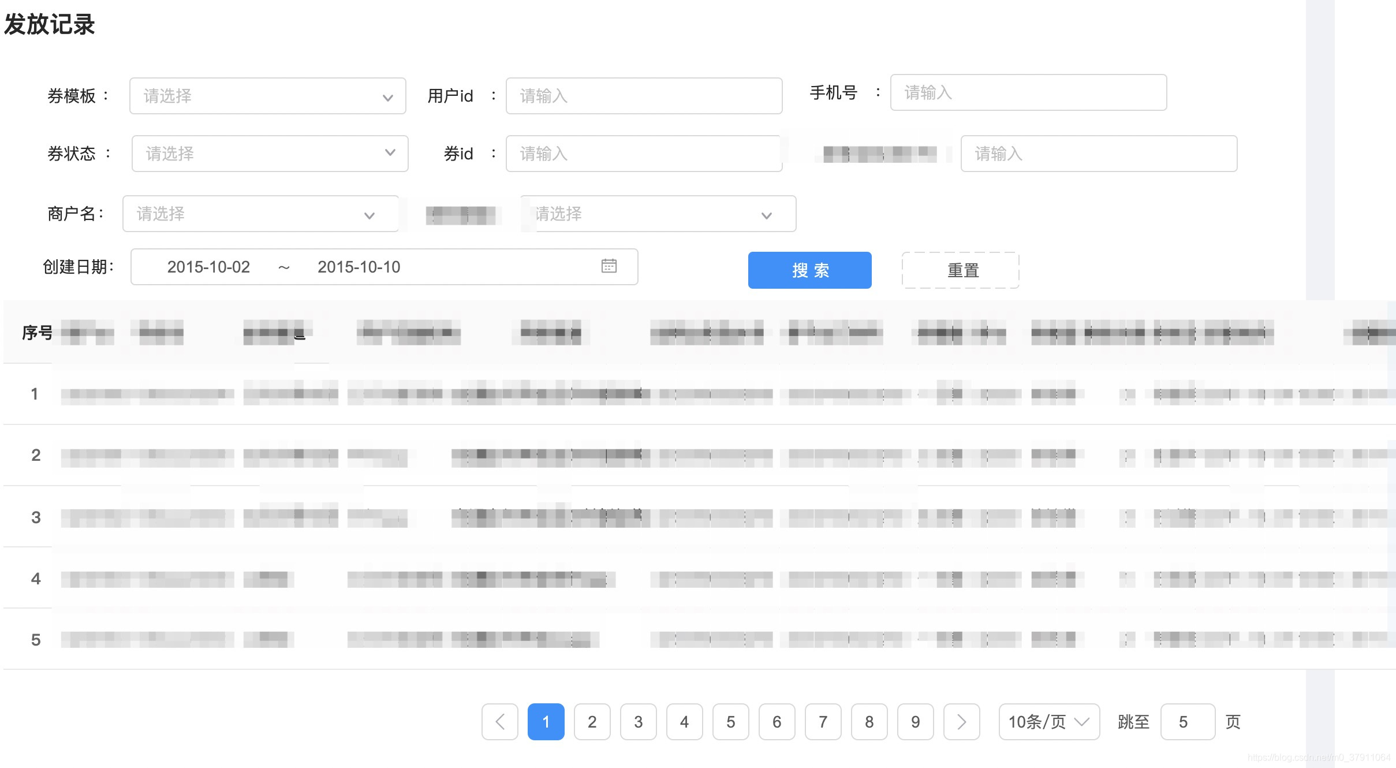The image size is (1396, 768).
Task: Open the 券状态 dropdown
Action: coord(270,154)
